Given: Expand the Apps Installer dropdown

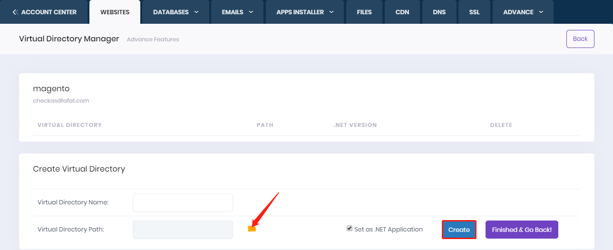Looking at the screenshot, I should click(304, 12).
